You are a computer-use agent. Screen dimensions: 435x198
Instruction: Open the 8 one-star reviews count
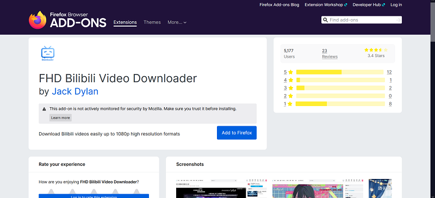[390, 104]
